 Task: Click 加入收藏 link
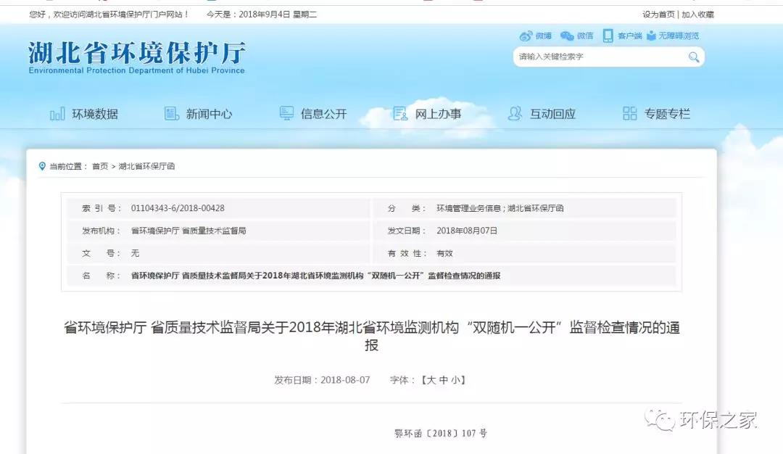697,15
